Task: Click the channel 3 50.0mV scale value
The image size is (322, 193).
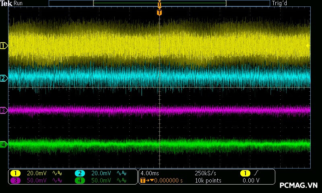Action: coord(37,181)
